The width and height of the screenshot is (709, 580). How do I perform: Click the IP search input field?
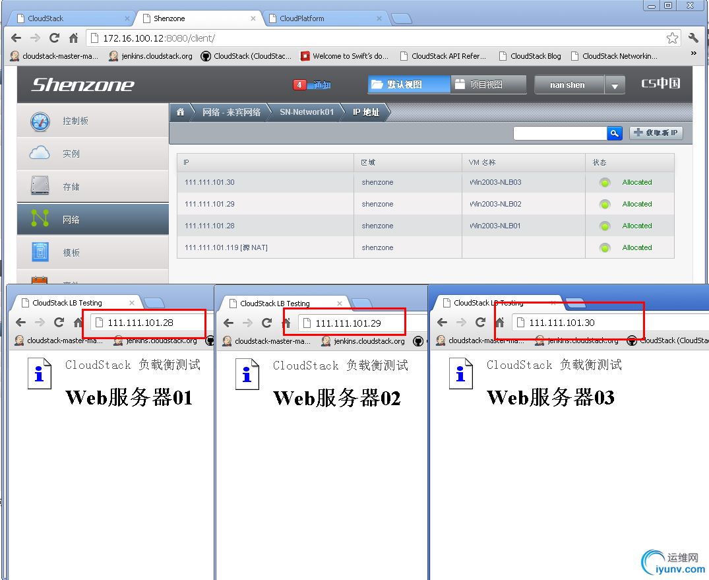tap(560, 133)
